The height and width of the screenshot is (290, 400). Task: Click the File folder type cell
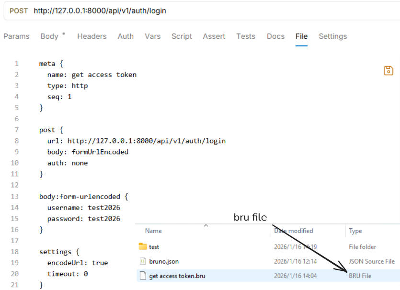click(x=362, y=247)
